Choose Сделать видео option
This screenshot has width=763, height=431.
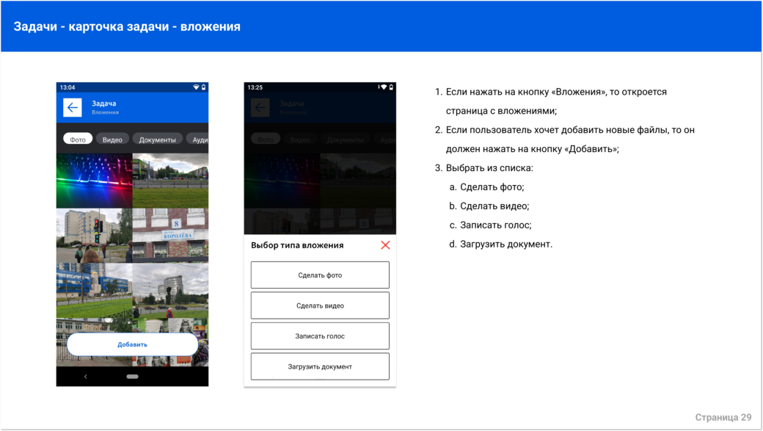point(320,305)
